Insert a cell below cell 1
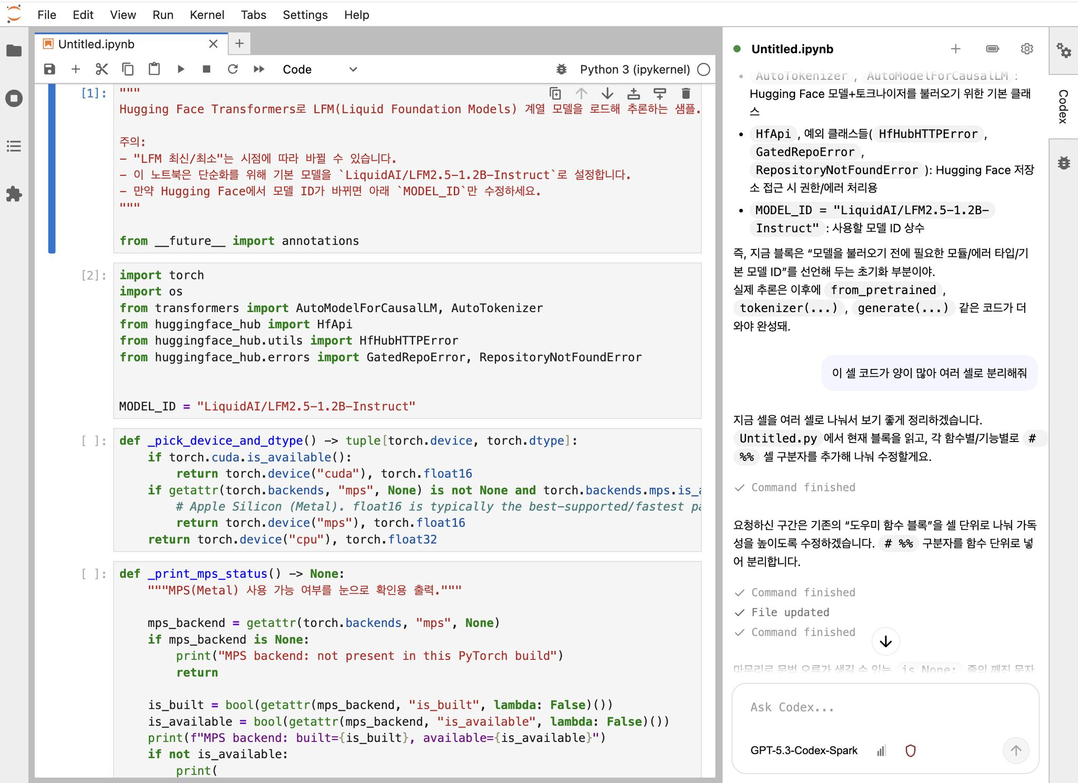1078x783 pixels. point(660,94)
